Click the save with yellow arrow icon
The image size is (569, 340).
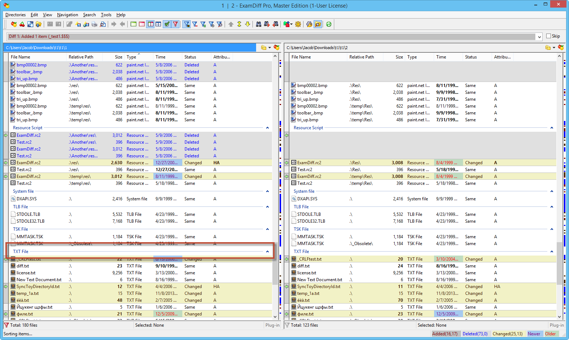78,24
